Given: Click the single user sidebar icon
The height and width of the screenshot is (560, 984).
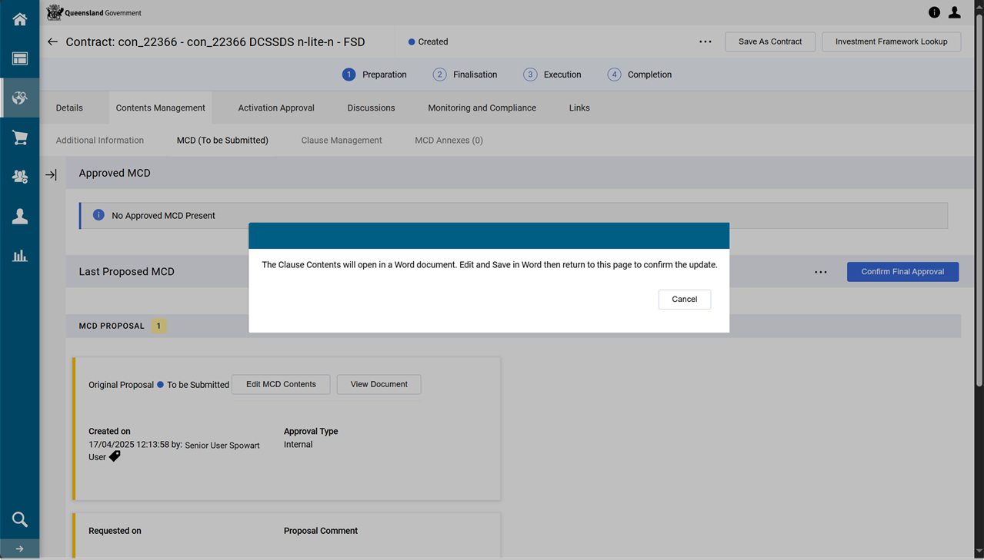Looking at the screenshot, I should click(x=20, y=217).
